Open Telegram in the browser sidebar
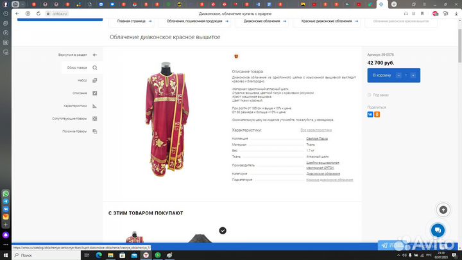 coord(6,202)
